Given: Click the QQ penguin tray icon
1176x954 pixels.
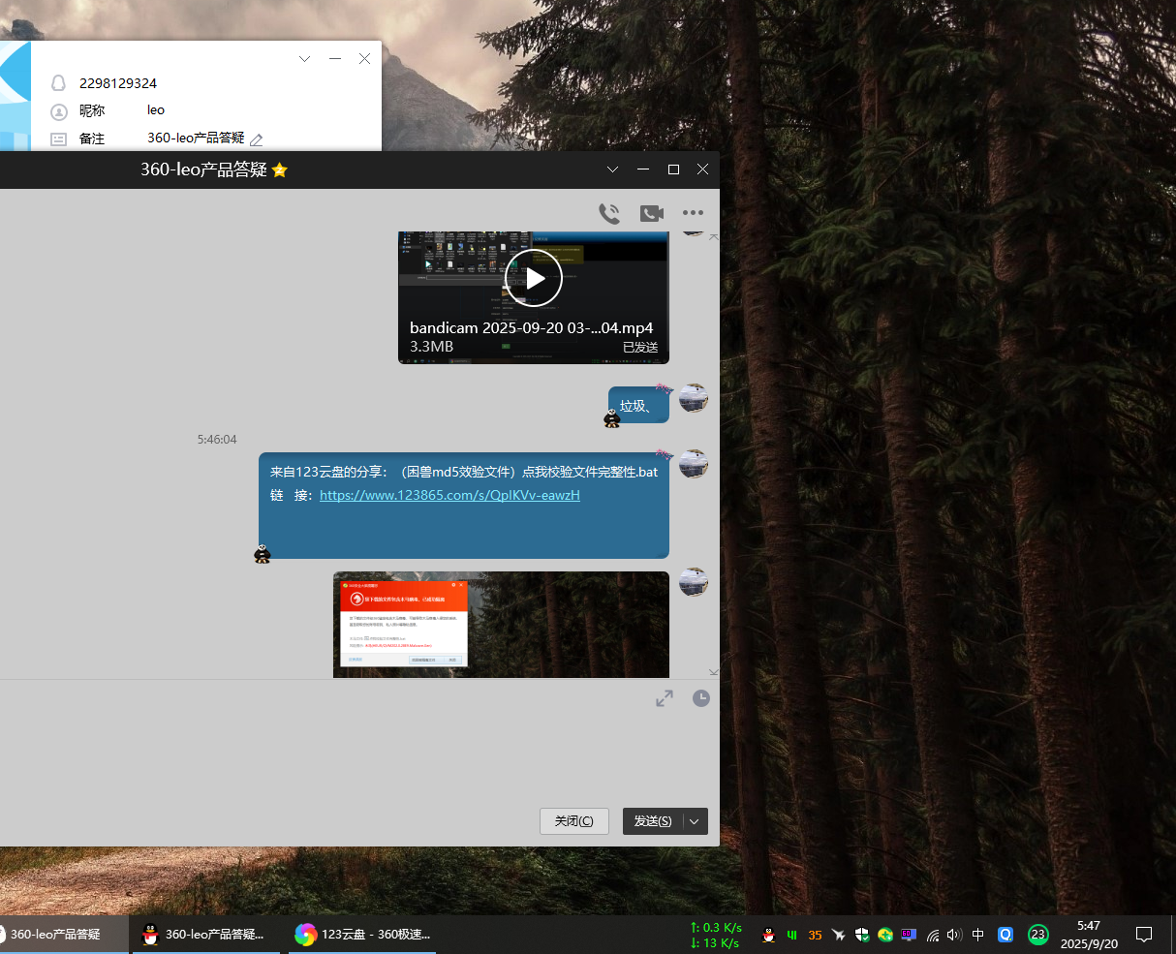Looking at the screenshot, I should click(769, 935).
